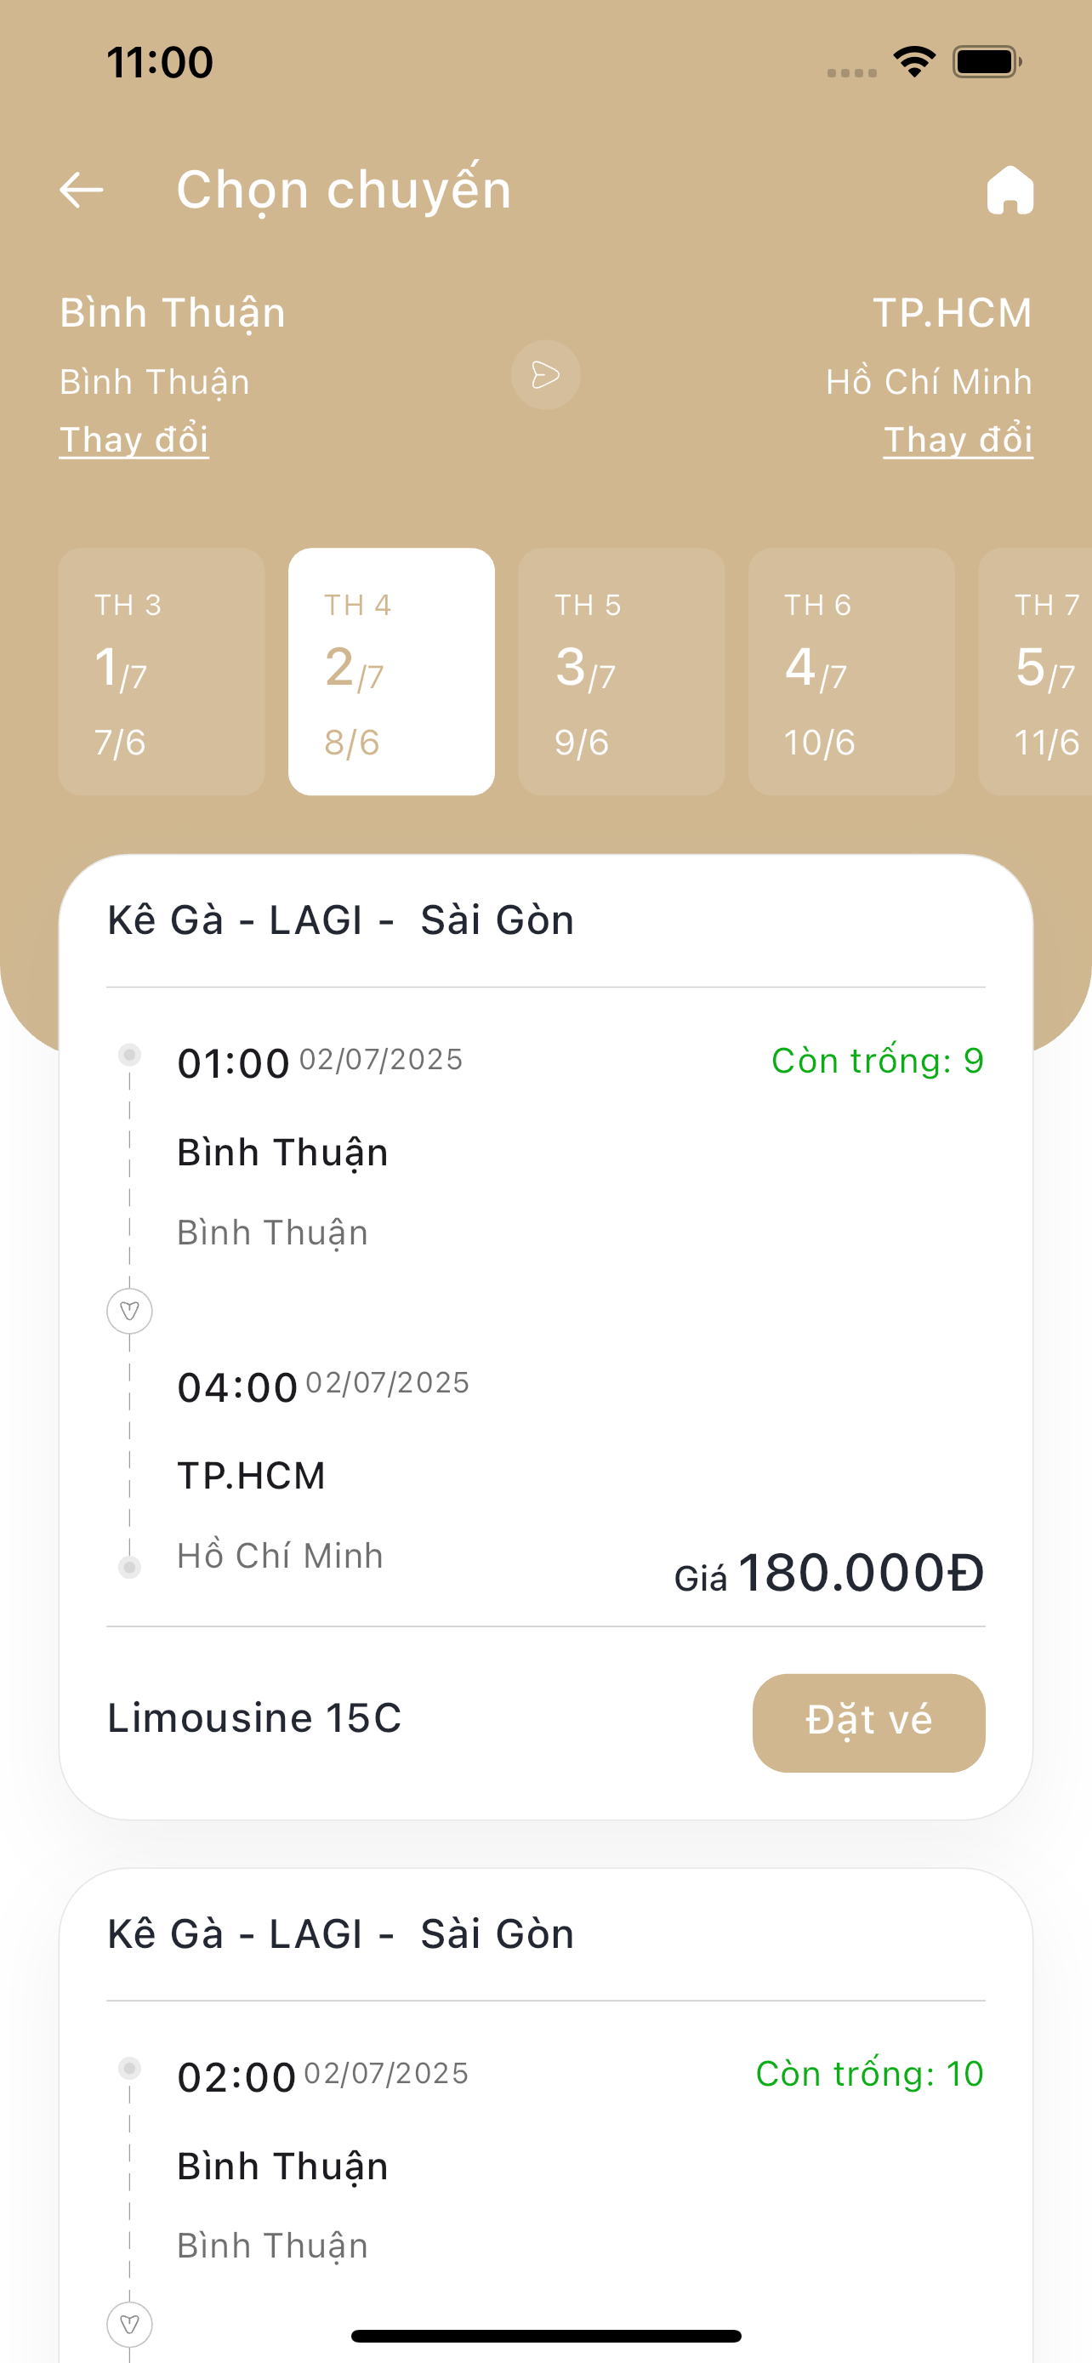
Task: Switch to the TH 6 4/7 date
Action: tap(850, 671)
